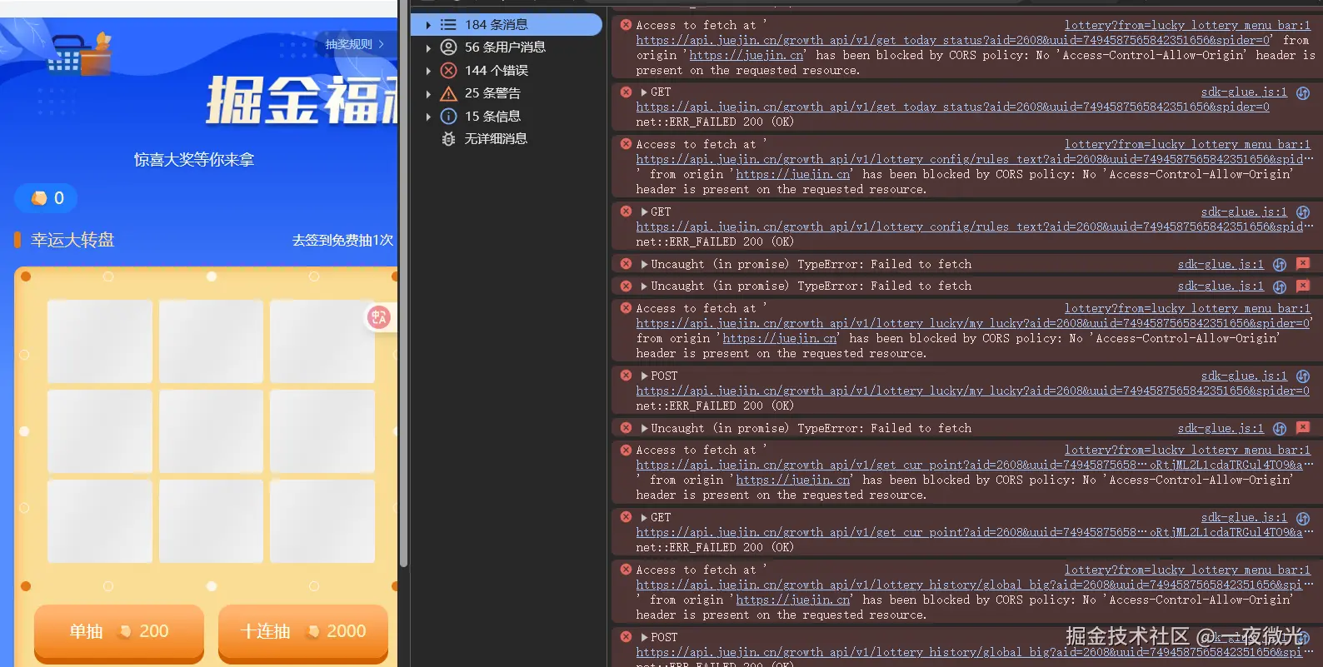1323x667 pixels.
Task: Click 去签到免费抽1次 sign-in link
Action: click(342, 241)
